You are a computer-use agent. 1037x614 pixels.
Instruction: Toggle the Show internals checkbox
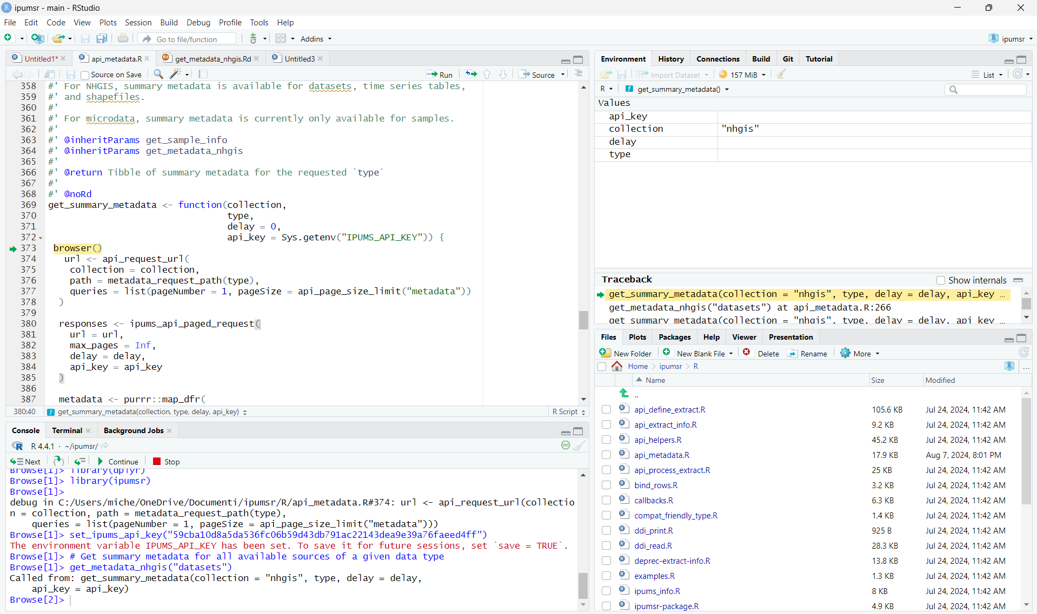pos(941,280)
